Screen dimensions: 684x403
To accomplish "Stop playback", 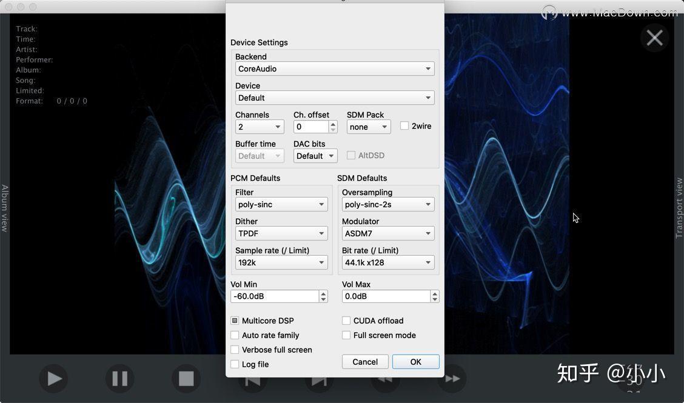I will [186, 378].
